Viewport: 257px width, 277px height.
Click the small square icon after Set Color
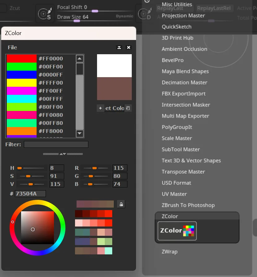(128, 108)
